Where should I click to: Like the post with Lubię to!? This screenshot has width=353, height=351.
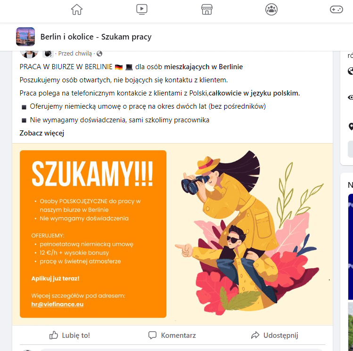70,335
